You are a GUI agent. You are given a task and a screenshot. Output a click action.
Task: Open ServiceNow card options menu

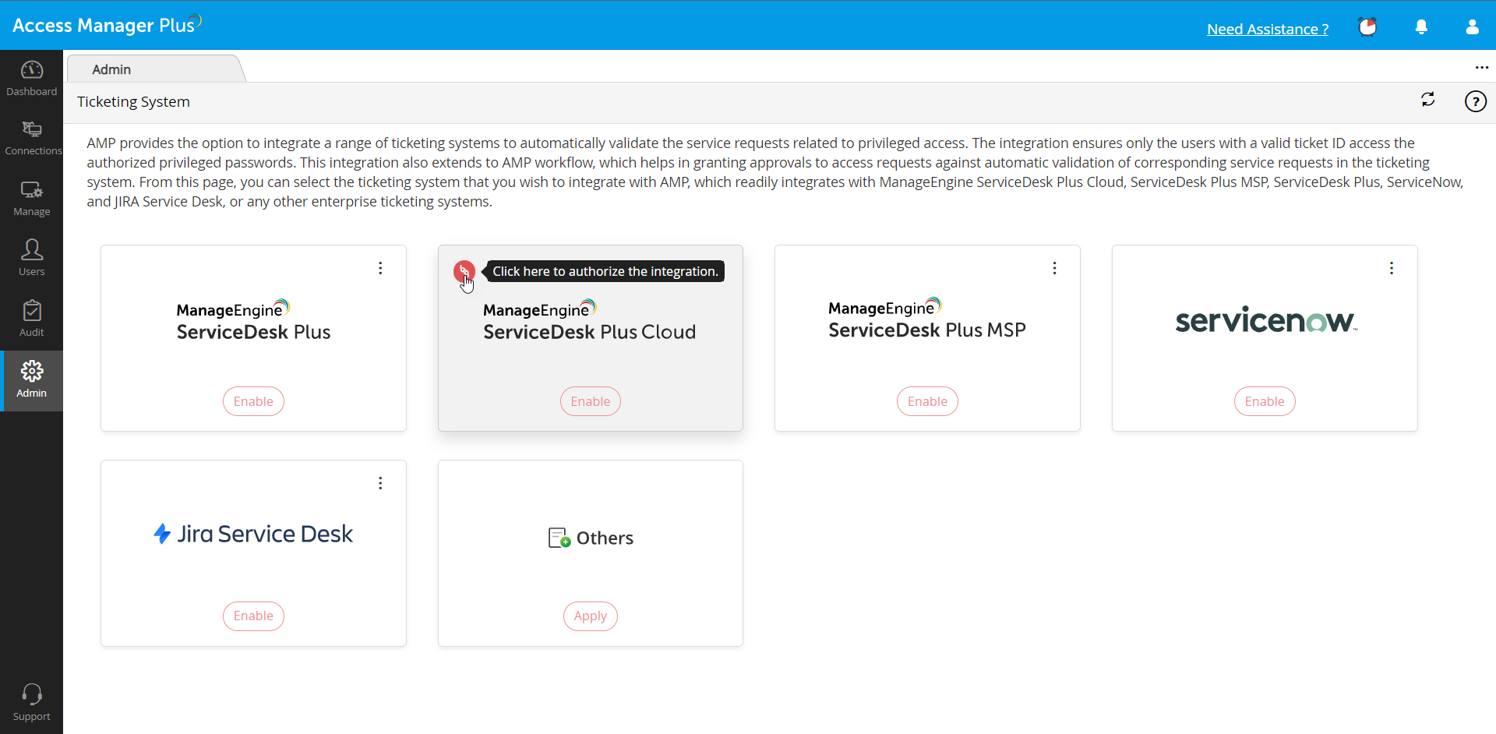[x=1391, y=268]
